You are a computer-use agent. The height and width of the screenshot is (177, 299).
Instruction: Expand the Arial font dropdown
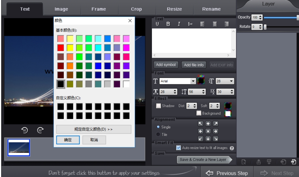[193, 81]
